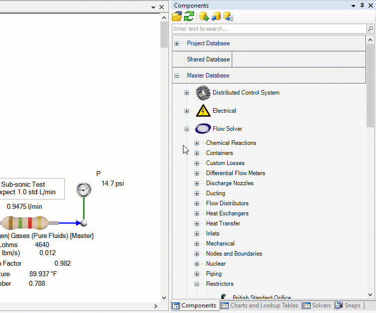Click the search magnifier icon
Screen dimensions: 376x313
click(370, 29)
